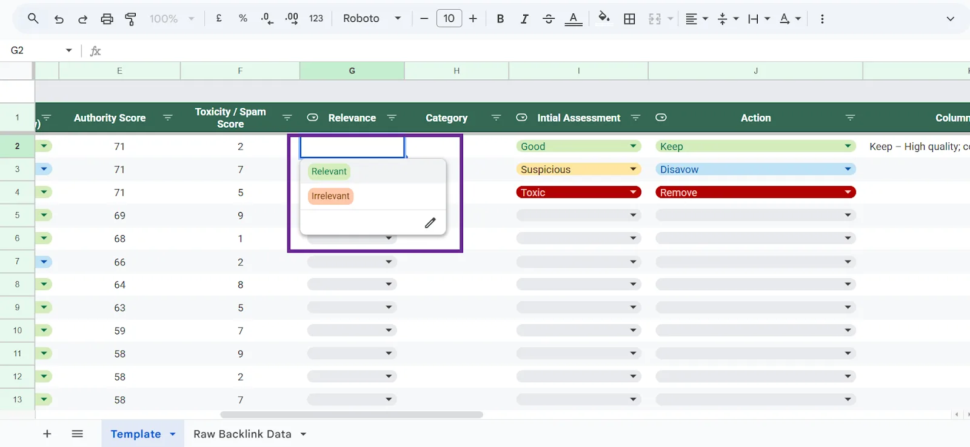Viewport: 970px width, 447px height.
Task: Open vertical align dropdown
Action: (x=727, y=19)
